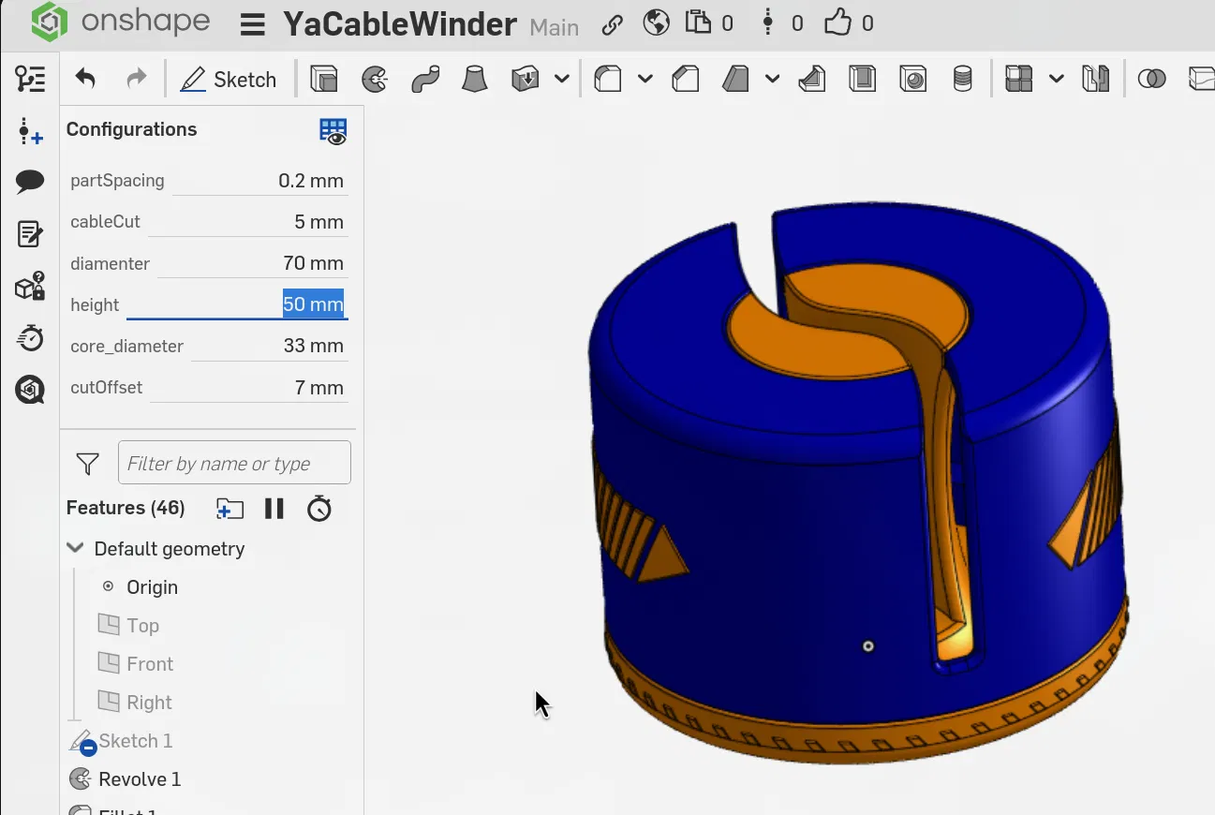
Task: Click the Sketch button
Action: point(229,79)
